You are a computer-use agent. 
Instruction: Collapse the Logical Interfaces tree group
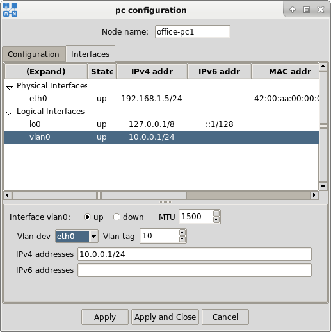tap(9, 113)
